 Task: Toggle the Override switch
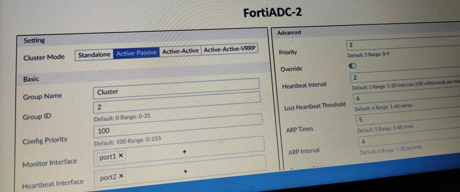click(353, 66)
